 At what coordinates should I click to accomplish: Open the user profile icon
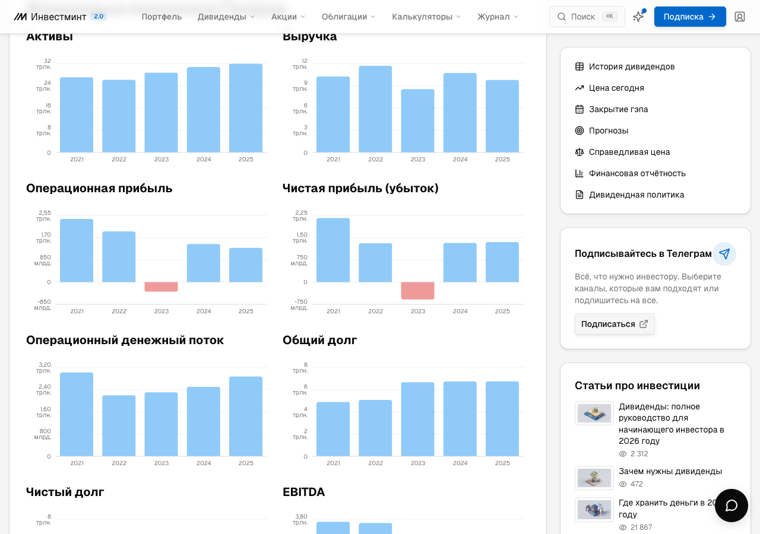point(740,17)
